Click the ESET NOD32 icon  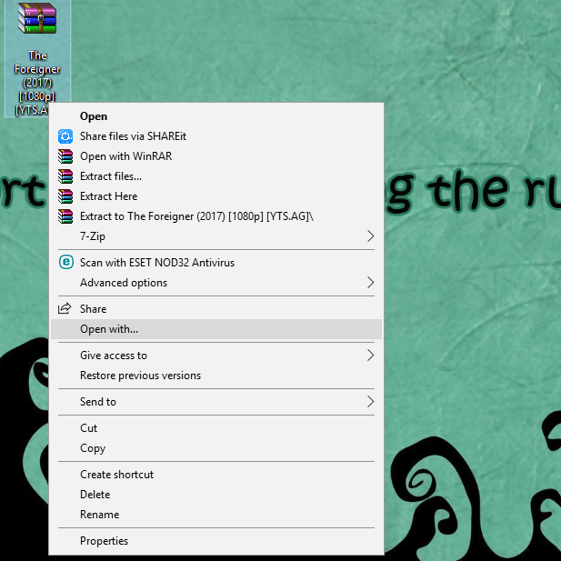click(x=66, y=262)
